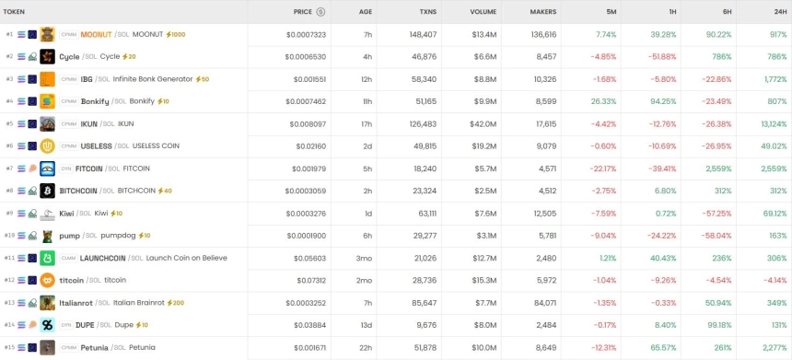Click the BITCHCOIN black bitcoin logo
Viewport: 792px width, 360px height.
(x=48, y=191)
